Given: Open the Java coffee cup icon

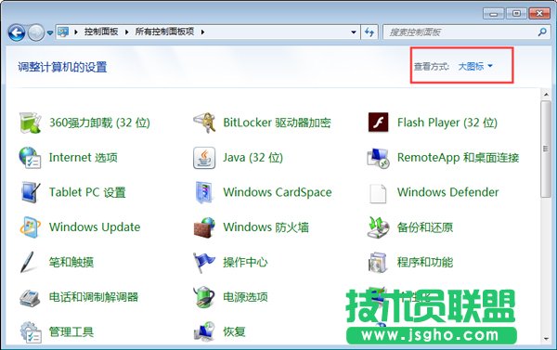Looking at the screenshot, I should pyautogui.click(x=204, y=158).
